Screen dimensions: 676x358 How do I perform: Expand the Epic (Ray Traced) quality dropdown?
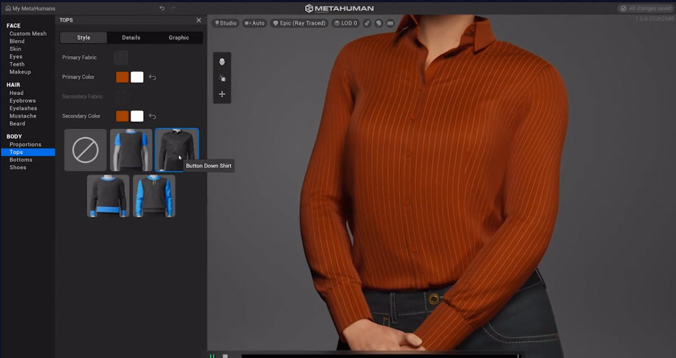click(298, 23)
